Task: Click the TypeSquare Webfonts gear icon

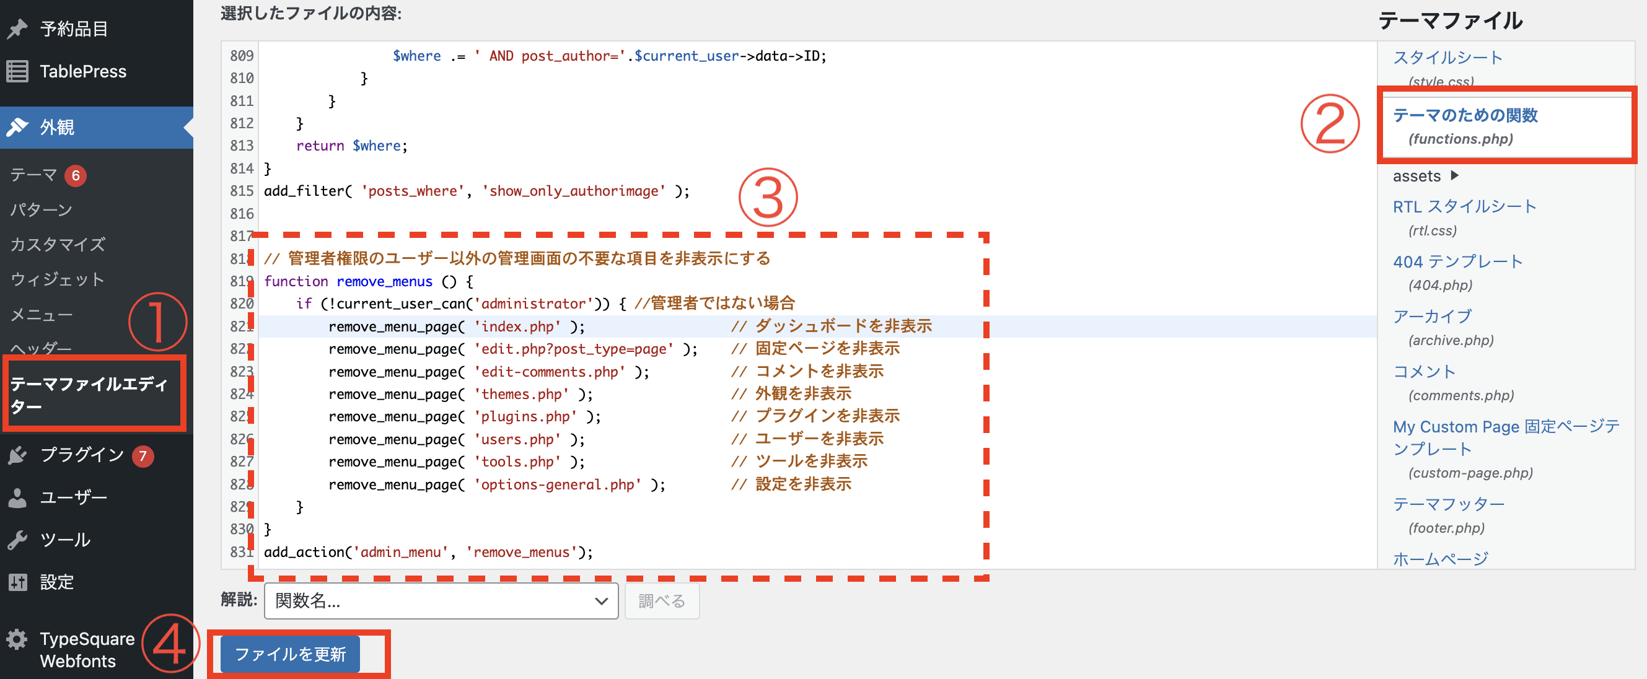Action: (x=18, y=639)
